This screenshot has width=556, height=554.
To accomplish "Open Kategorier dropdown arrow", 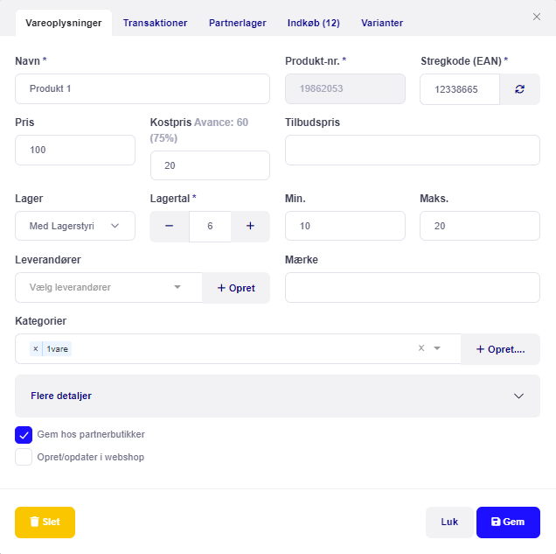I will point(437,348).
